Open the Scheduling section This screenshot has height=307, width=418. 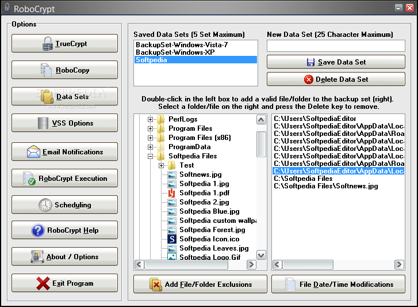tap(64, 204)
